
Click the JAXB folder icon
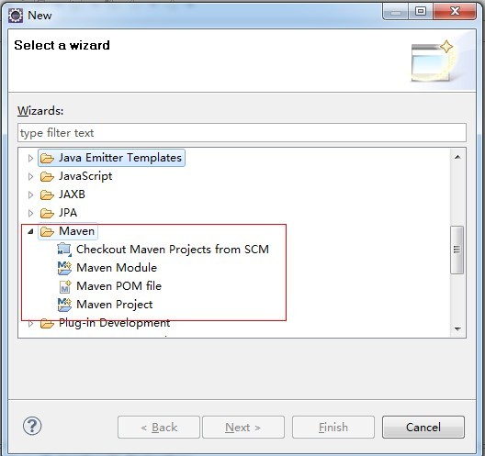coord(47,195)
